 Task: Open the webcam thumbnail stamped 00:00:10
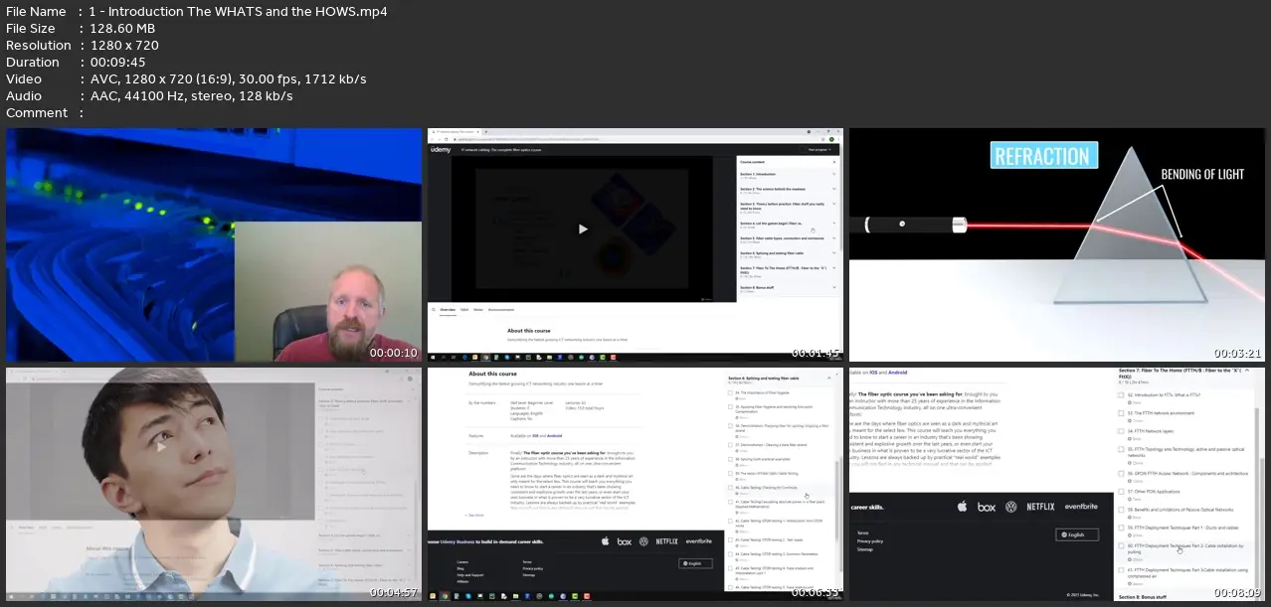[214, 245]
